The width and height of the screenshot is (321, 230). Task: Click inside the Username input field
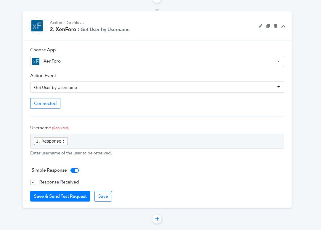157,141
